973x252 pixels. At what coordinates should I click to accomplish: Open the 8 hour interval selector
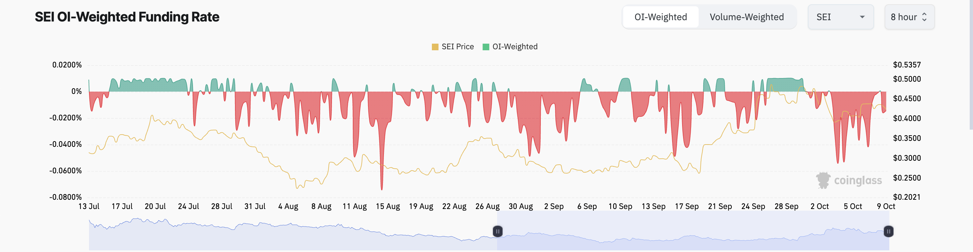(x=909, y=17)
